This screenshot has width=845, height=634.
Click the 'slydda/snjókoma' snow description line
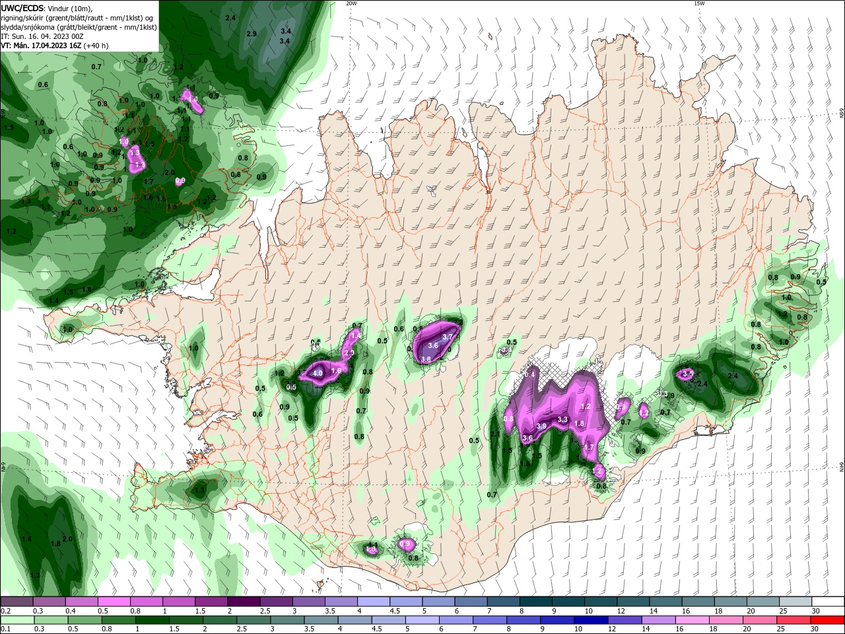tap(79, 26)
